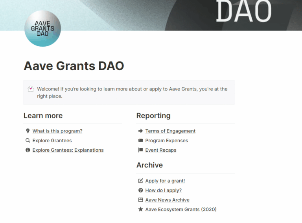Click the info circle icon beside Explore Grantees: Explanations
Screen dimensions: 302x223
point(28,150)
